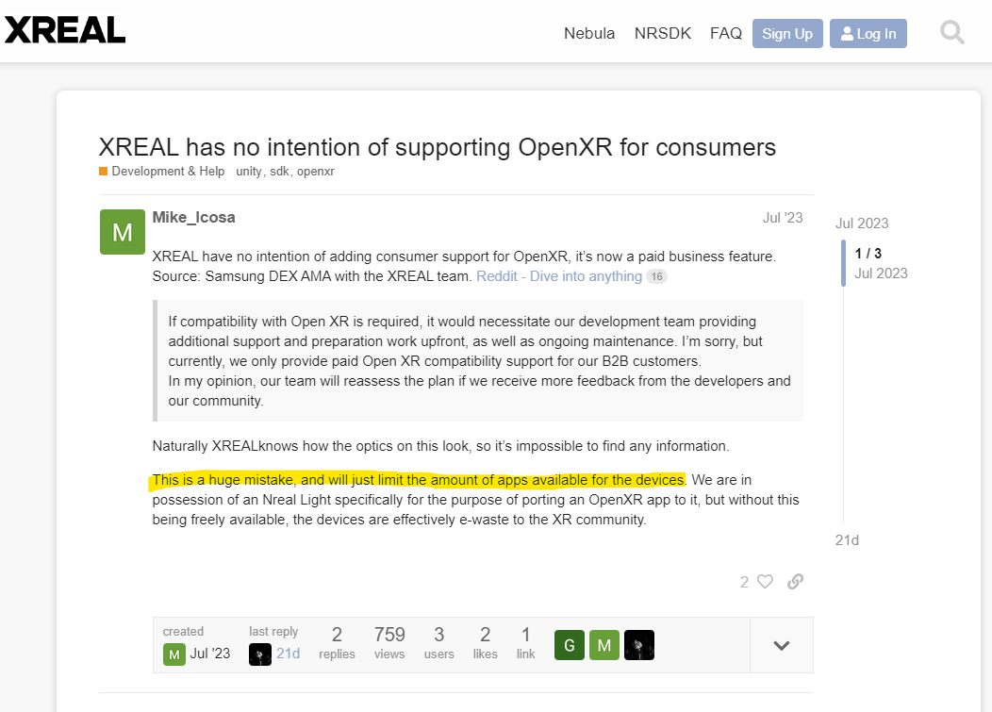
Task: Expand topic details with chevron arrow
Action: 782,646
